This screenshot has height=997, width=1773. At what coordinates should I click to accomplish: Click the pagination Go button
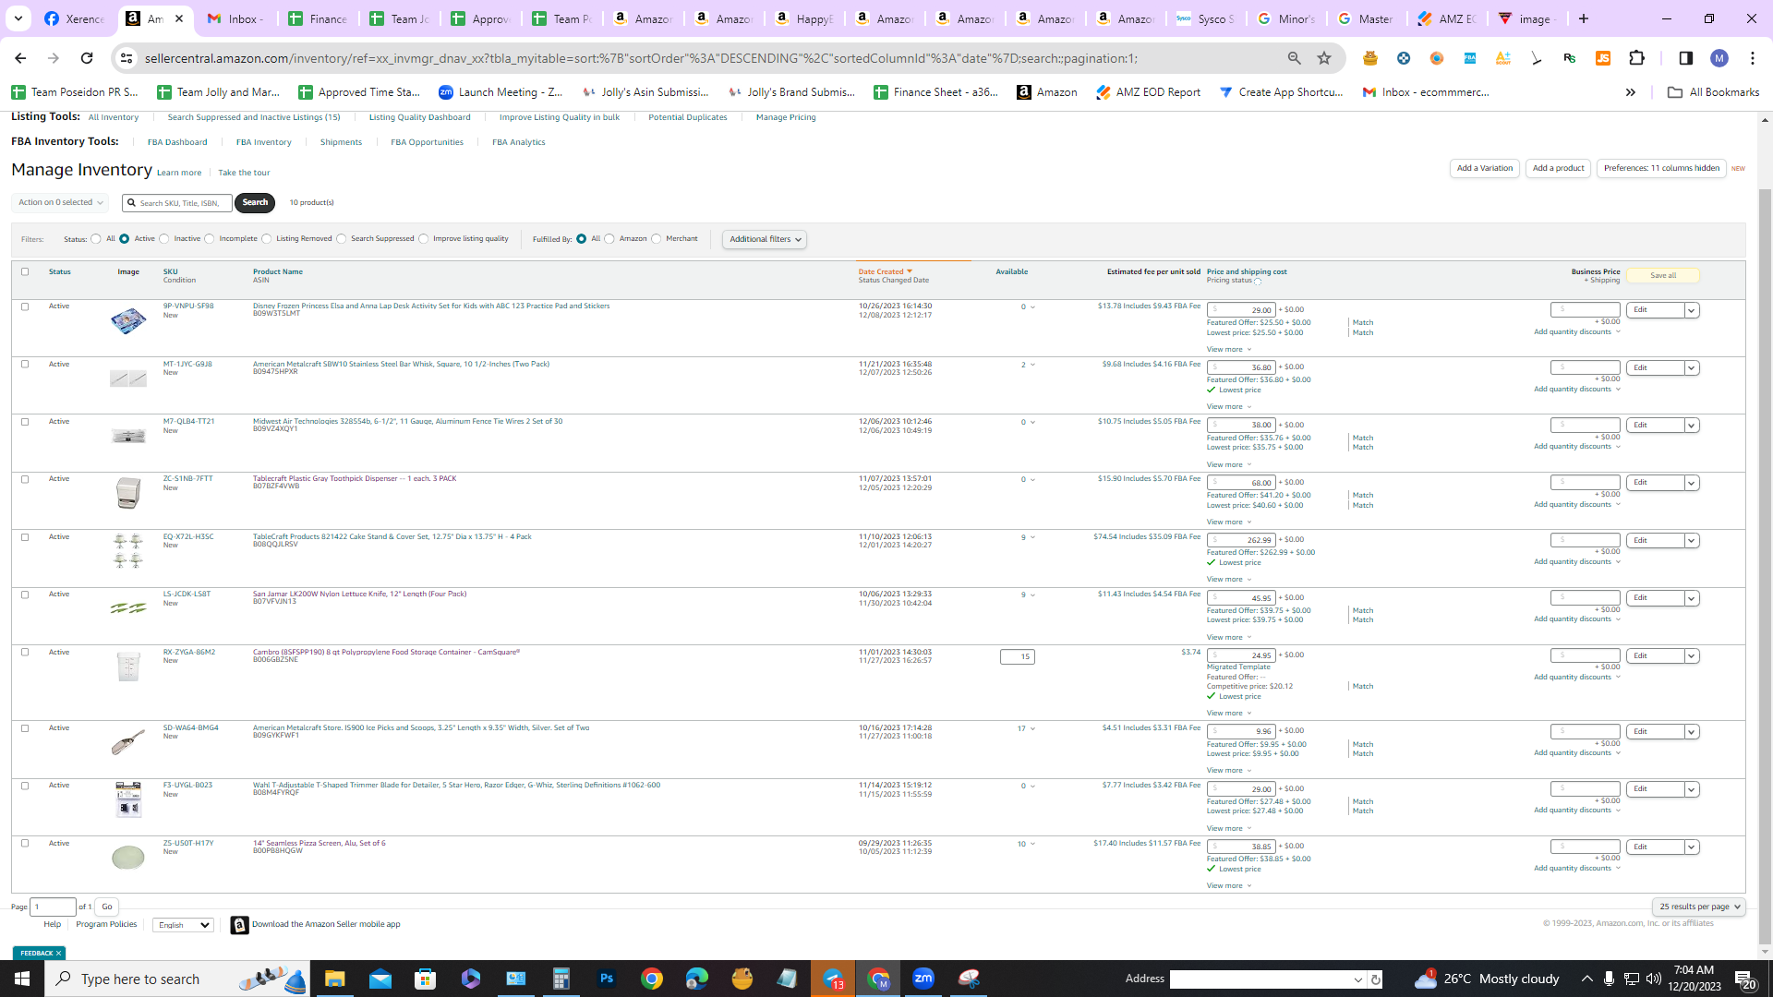[x=106, y=907]
